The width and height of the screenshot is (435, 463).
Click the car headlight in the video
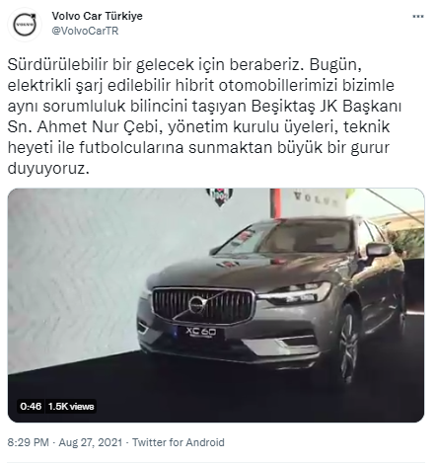[x=294, y=293]
